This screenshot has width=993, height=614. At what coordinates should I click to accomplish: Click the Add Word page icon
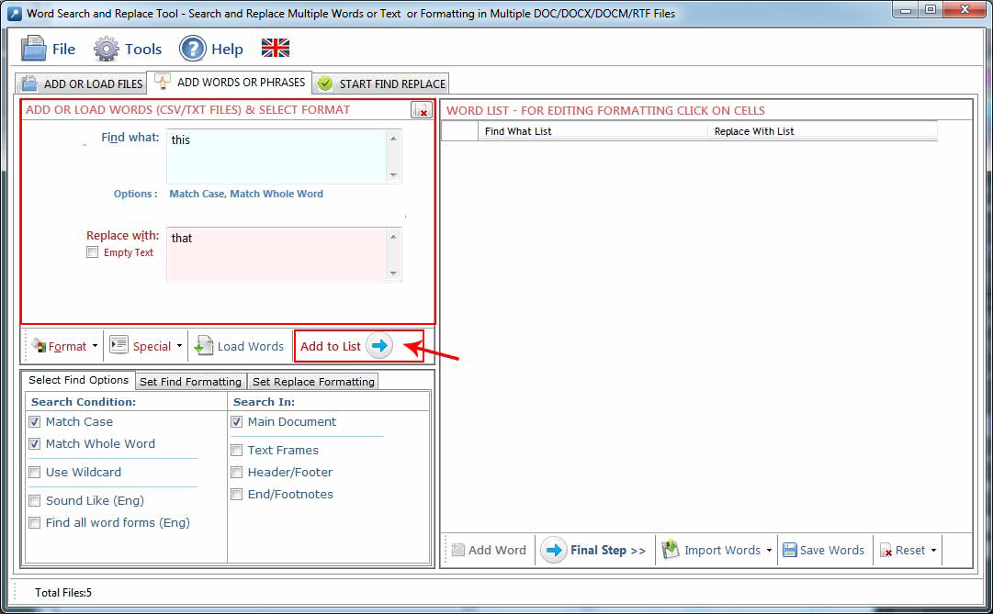click(457, 550)
